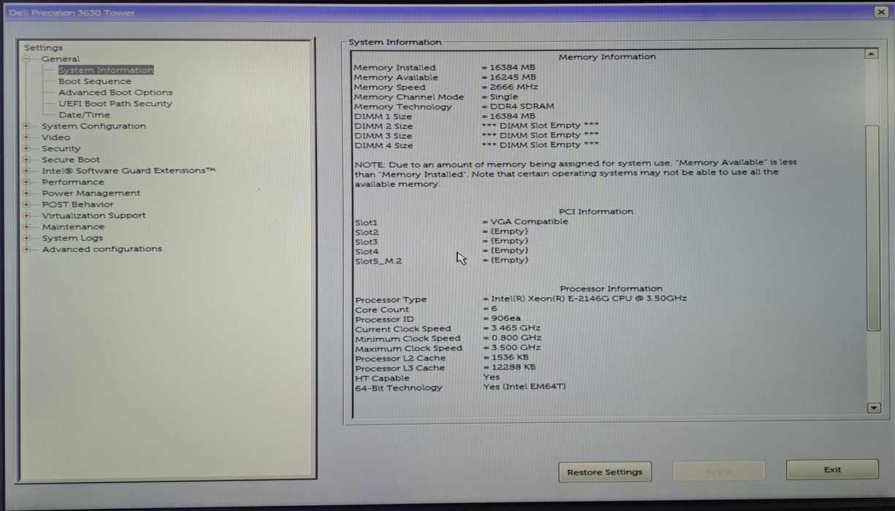This screenshot has height=511, width=895.
Task: Expand the POST Behavior node
Action: pyautogui.click(x=26, y=204)
